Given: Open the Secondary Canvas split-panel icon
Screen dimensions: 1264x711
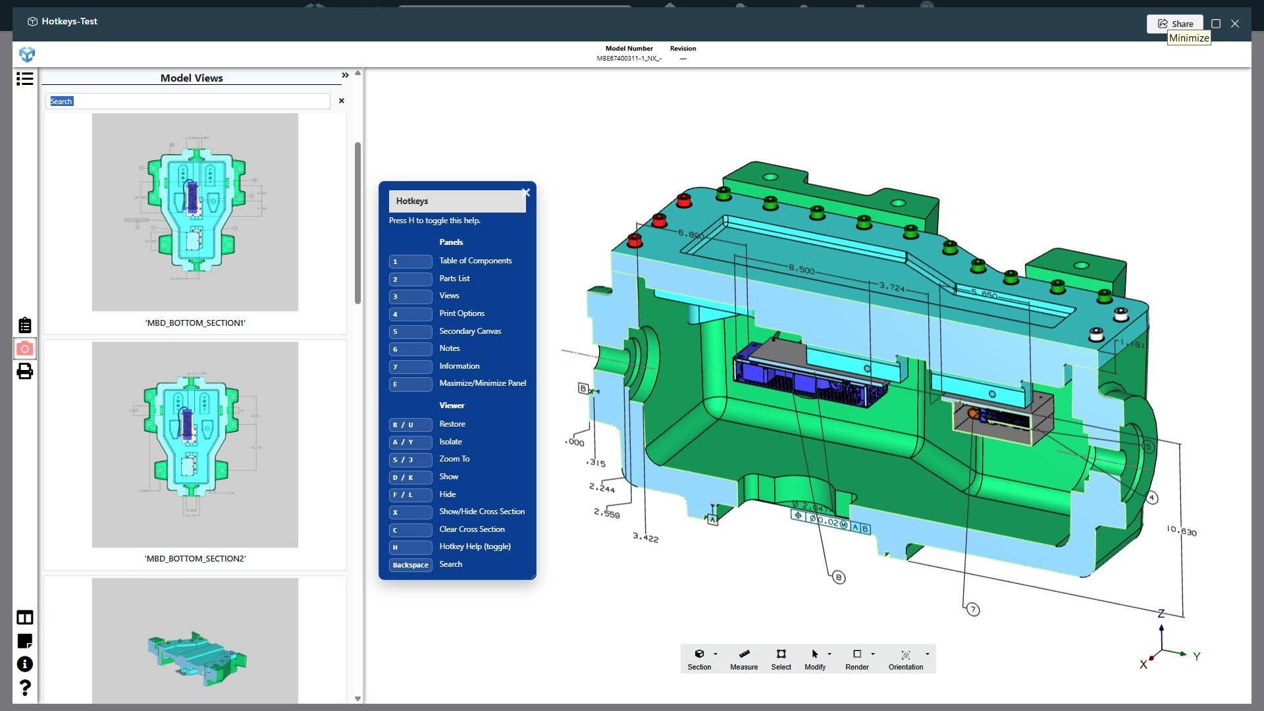Looking at the screenshot, I should (x=25, y=618).
